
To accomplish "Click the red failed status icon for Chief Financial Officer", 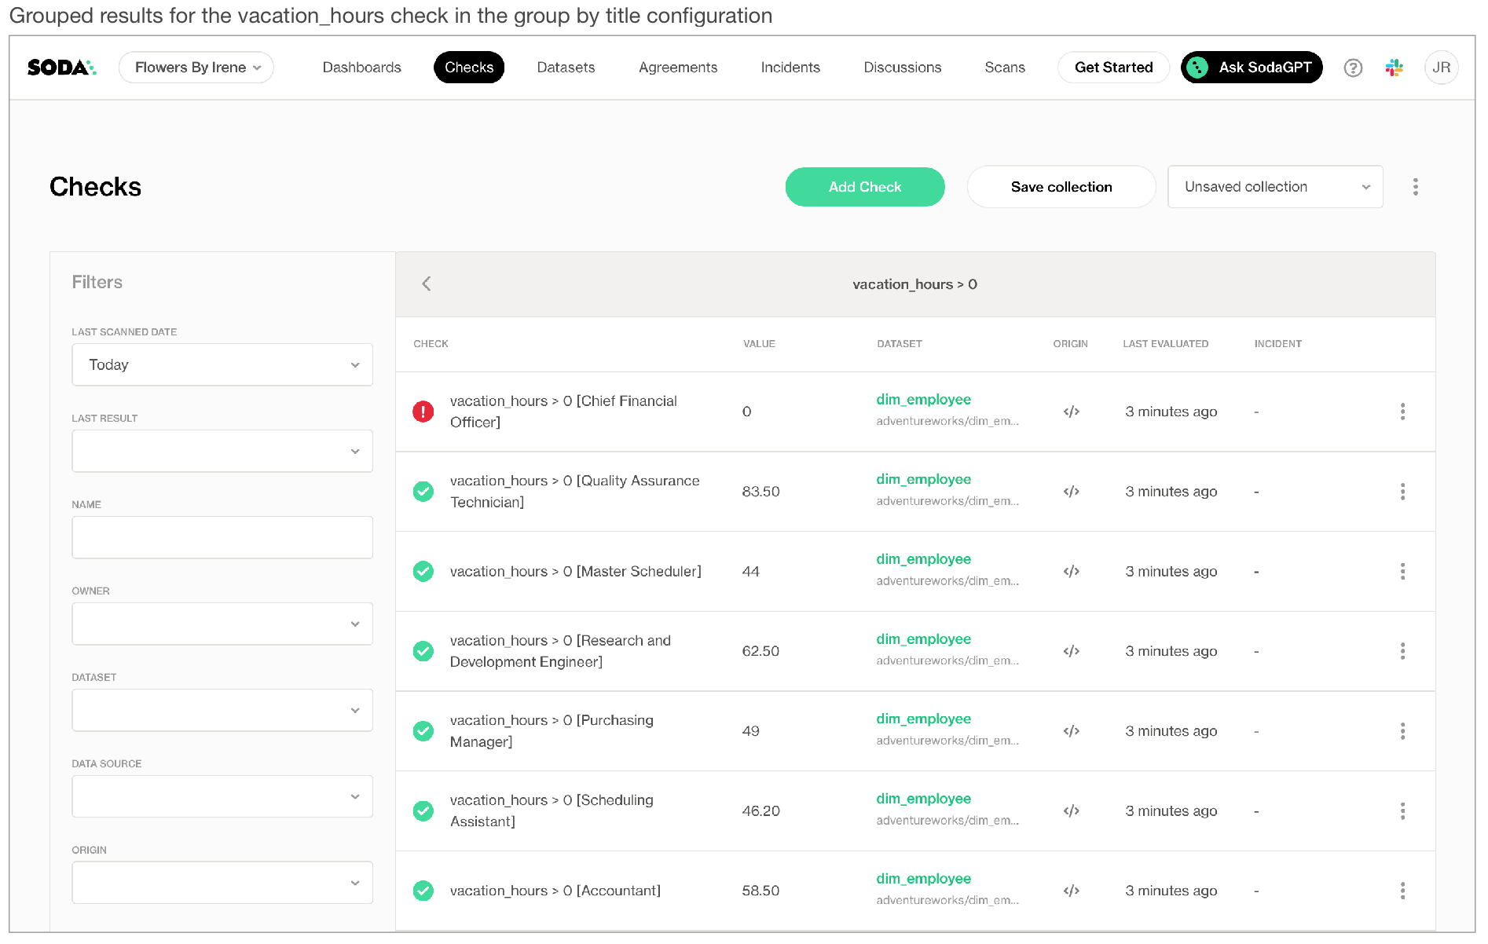I will [423, 412].
